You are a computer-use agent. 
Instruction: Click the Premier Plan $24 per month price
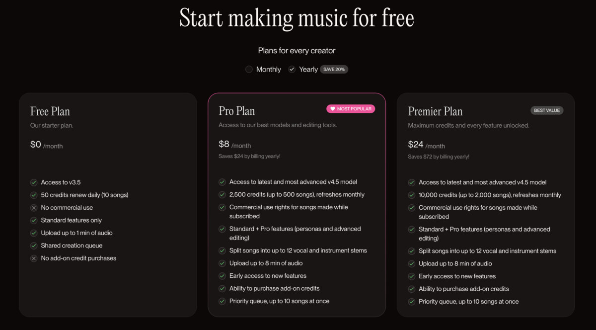pos(426,145)
